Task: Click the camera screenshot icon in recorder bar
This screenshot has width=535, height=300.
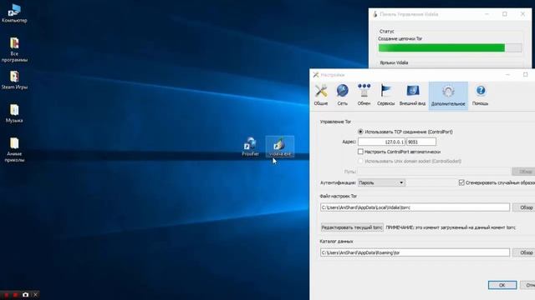Action: (25, 294)
